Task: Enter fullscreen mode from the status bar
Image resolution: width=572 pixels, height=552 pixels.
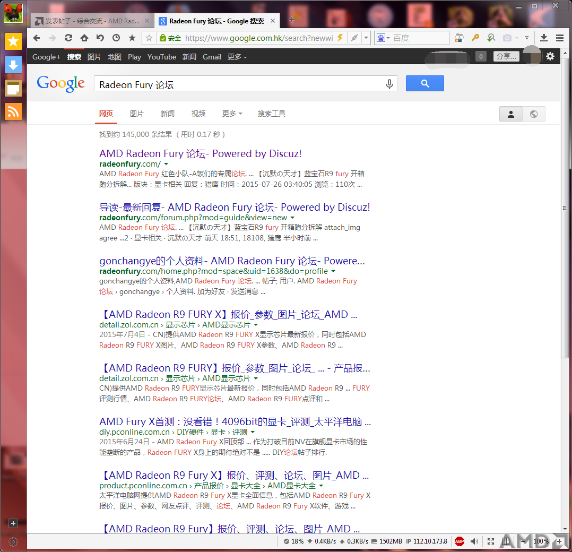Action: 491,541
